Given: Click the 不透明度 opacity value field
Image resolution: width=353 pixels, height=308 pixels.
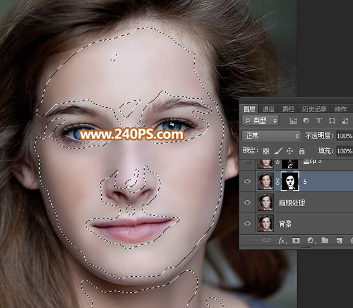Looking at the screenshot, I should [344, 136].
